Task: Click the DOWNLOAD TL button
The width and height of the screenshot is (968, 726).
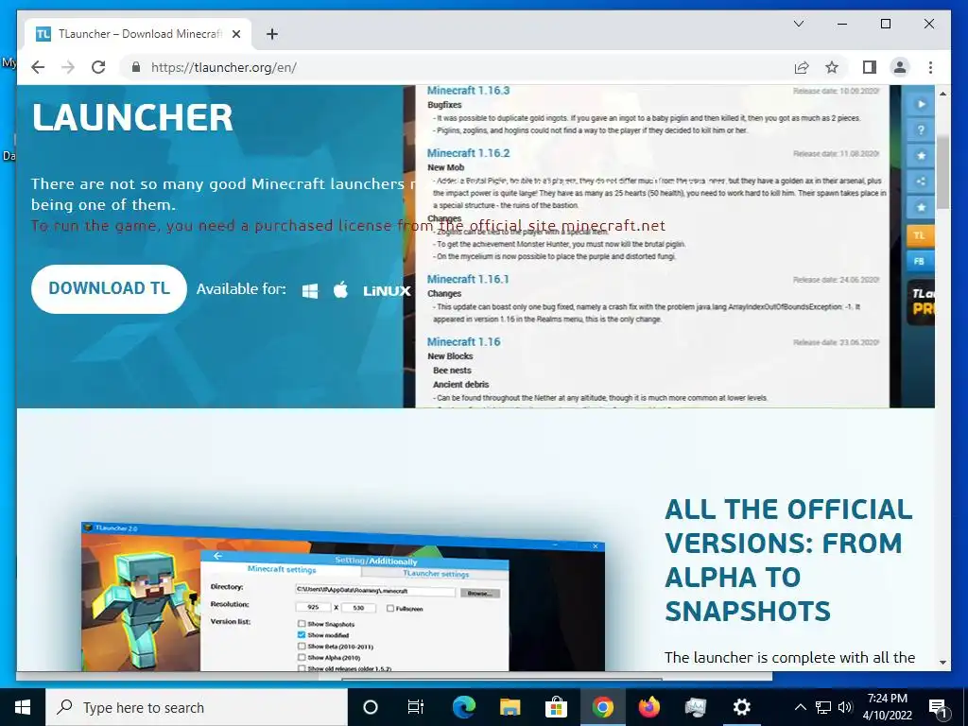Action: point(109,289)
